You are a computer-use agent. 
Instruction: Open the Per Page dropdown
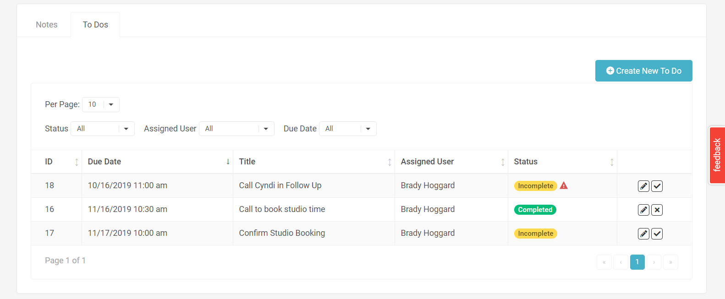pos(101,104)
